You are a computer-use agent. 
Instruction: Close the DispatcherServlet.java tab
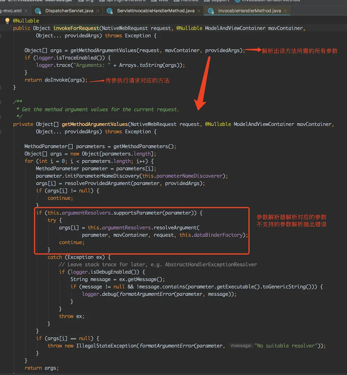pos(98,11)
